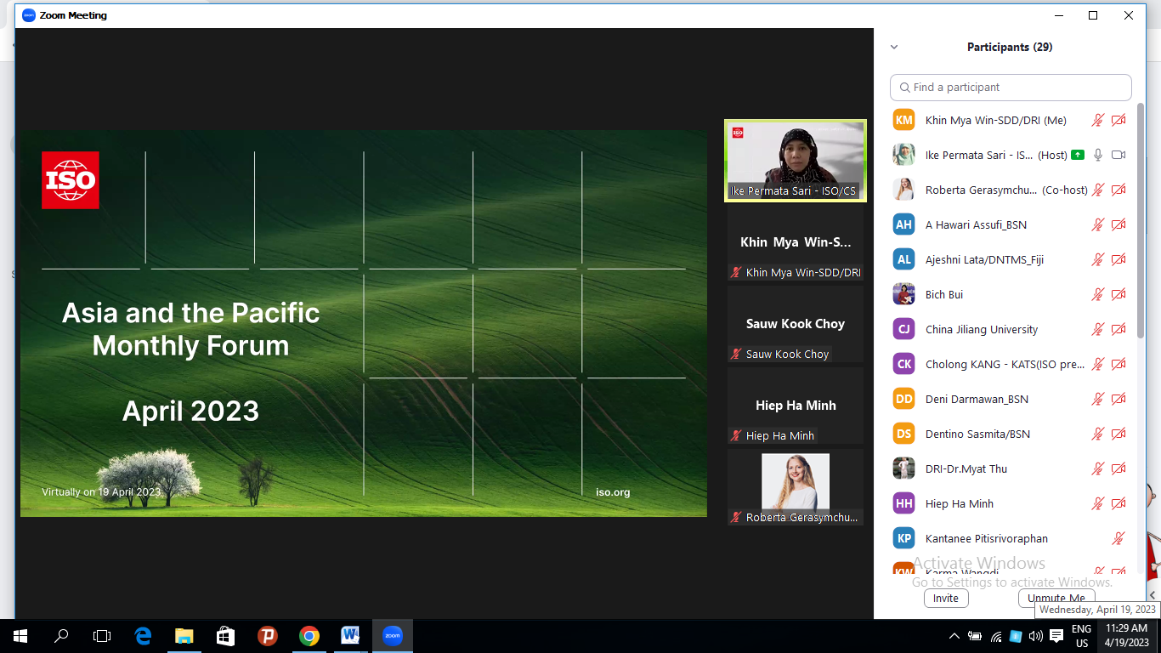Select the CJ avatar of China Jiliang University
This screenshot has height=653, width=1161.
903,330
